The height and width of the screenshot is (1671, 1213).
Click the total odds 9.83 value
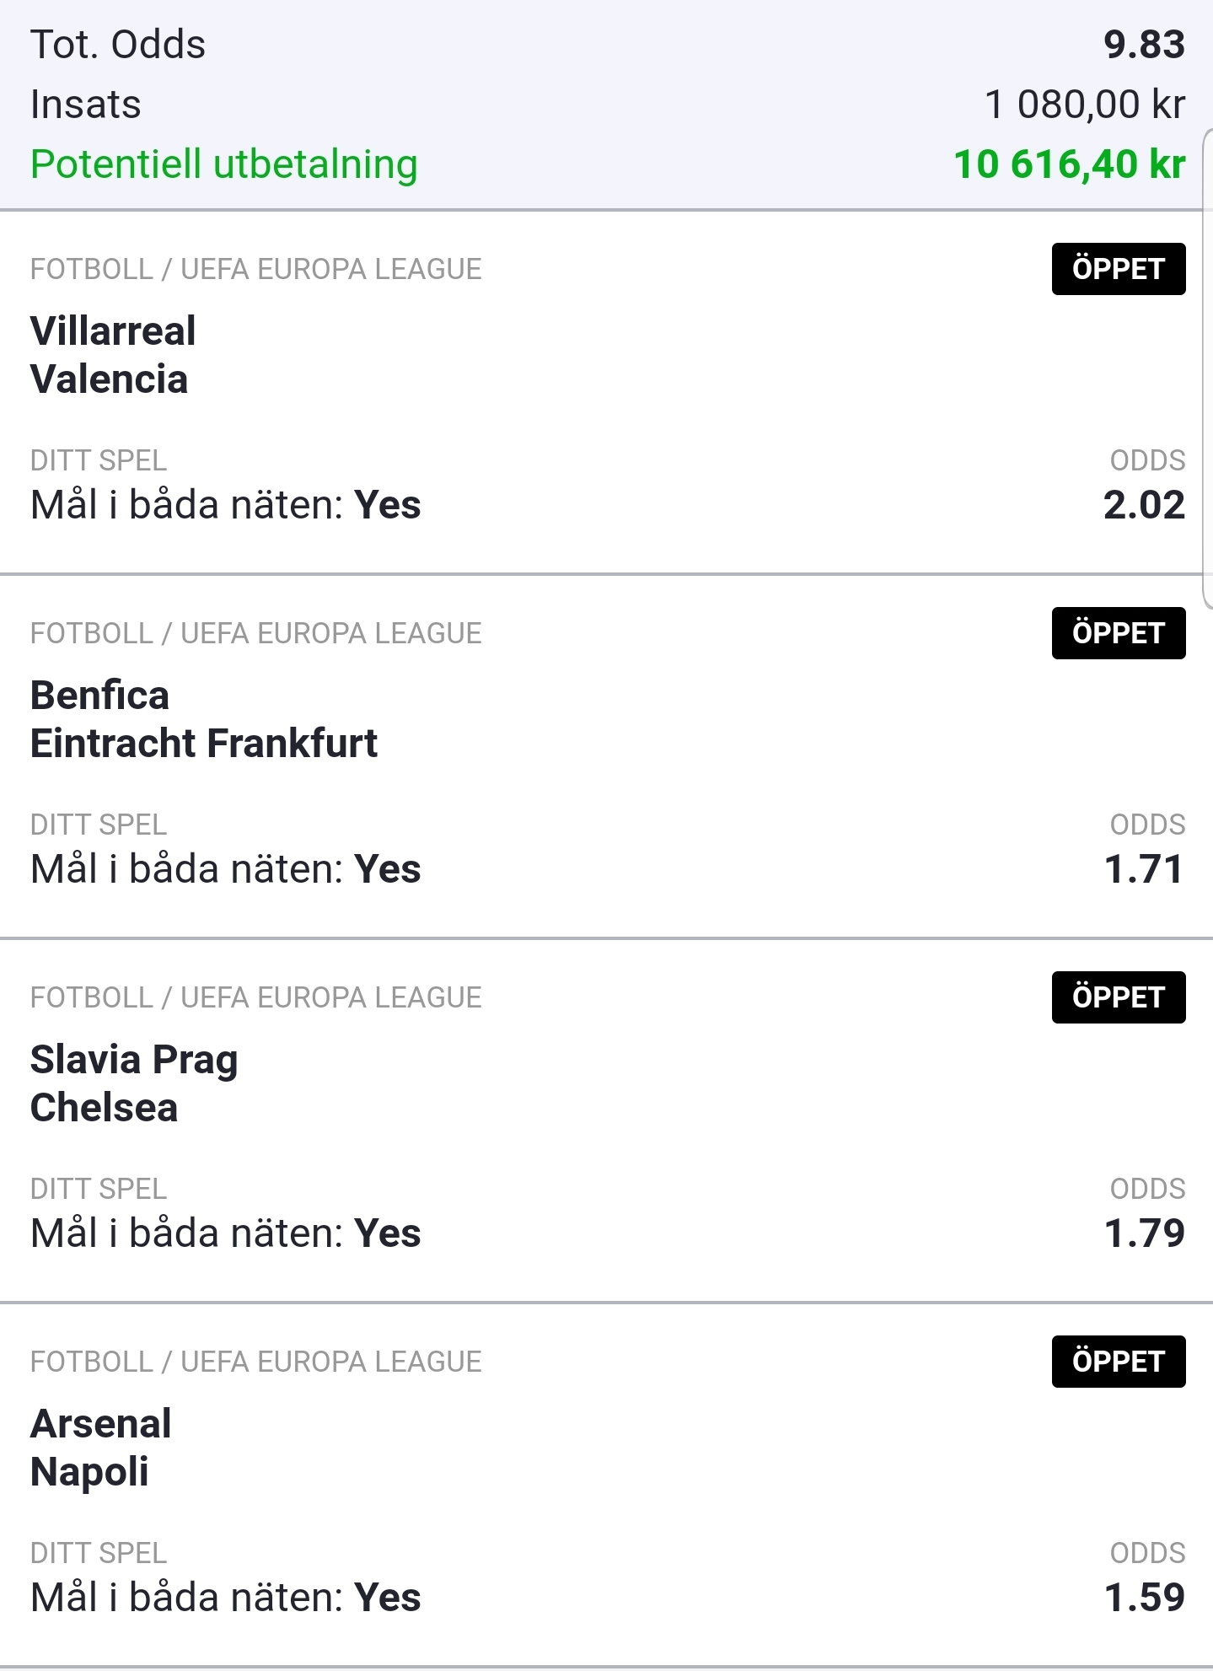1144,44
